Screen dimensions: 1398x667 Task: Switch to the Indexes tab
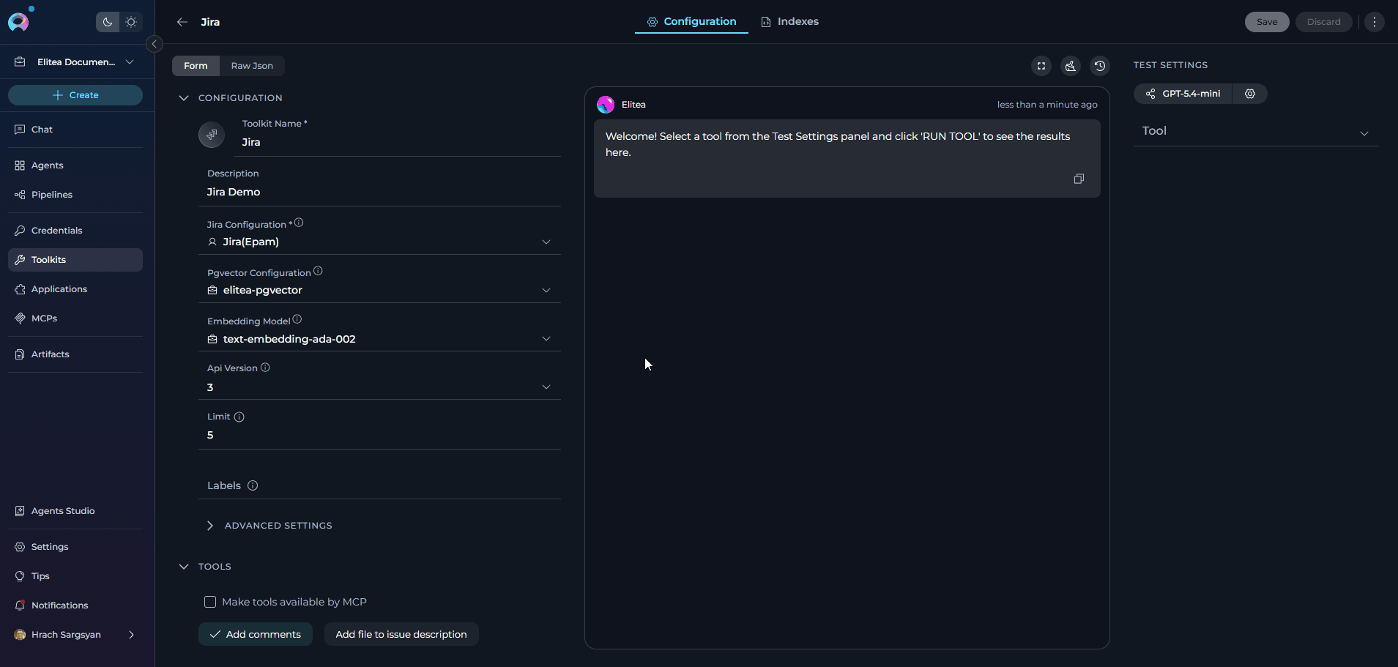[x=789, y=22]
